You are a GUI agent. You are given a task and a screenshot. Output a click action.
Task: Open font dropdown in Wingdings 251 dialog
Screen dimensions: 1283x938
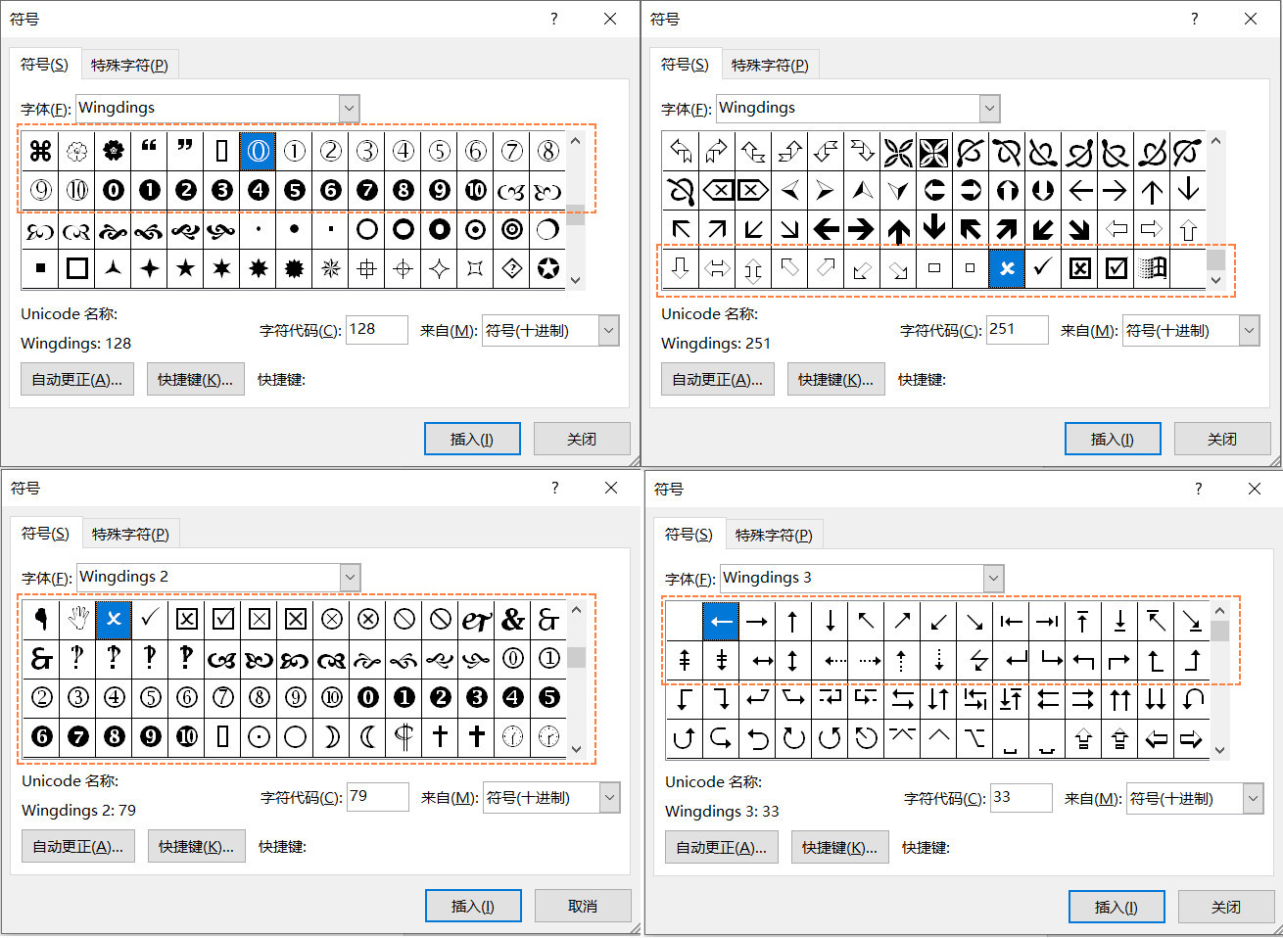(990, 109)
